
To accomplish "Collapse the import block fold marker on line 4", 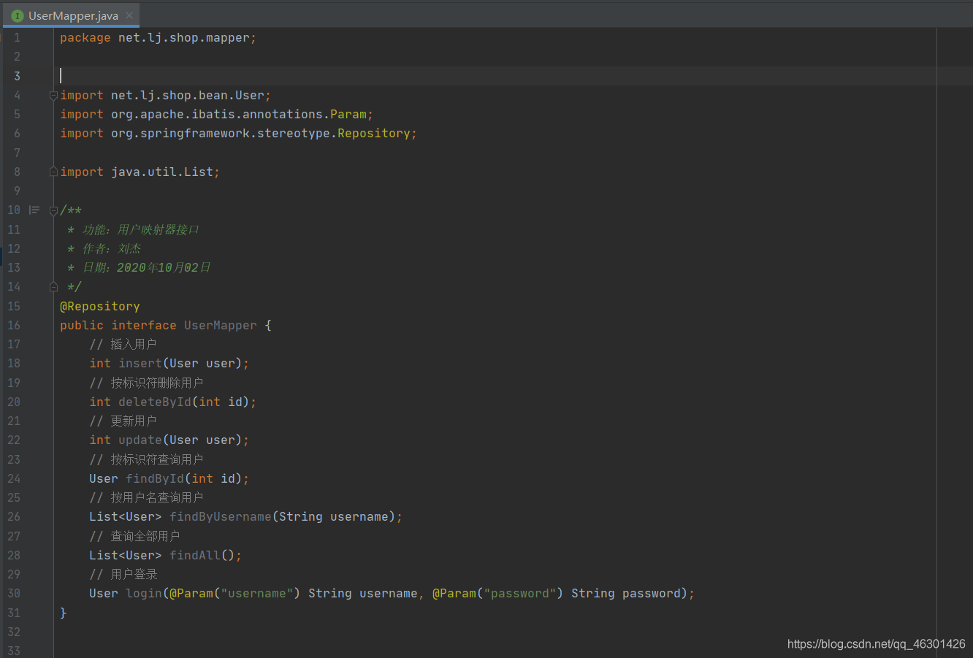I will pyautogui.click(x=53, y=96).
